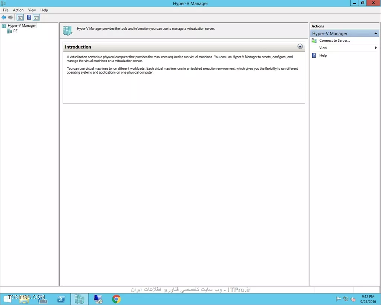Minimize the Hyper-V Manager window

pos(354,3)
